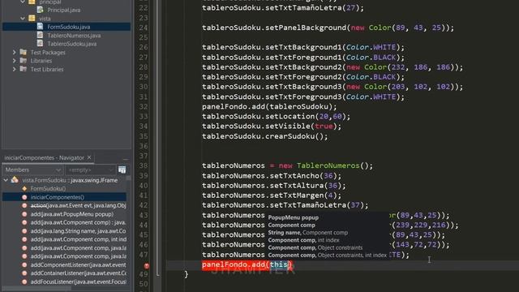Click the method icon beside add(java.awt.PopupMenu popup)
This screenshot has width=519, height=292.
click(24, 214)
